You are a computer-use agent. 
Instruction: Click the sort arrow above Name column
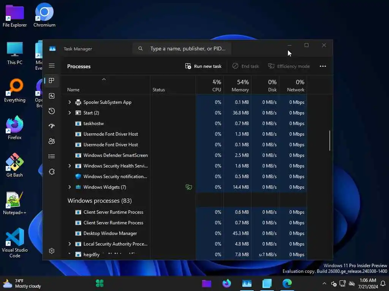click(104, 80)
